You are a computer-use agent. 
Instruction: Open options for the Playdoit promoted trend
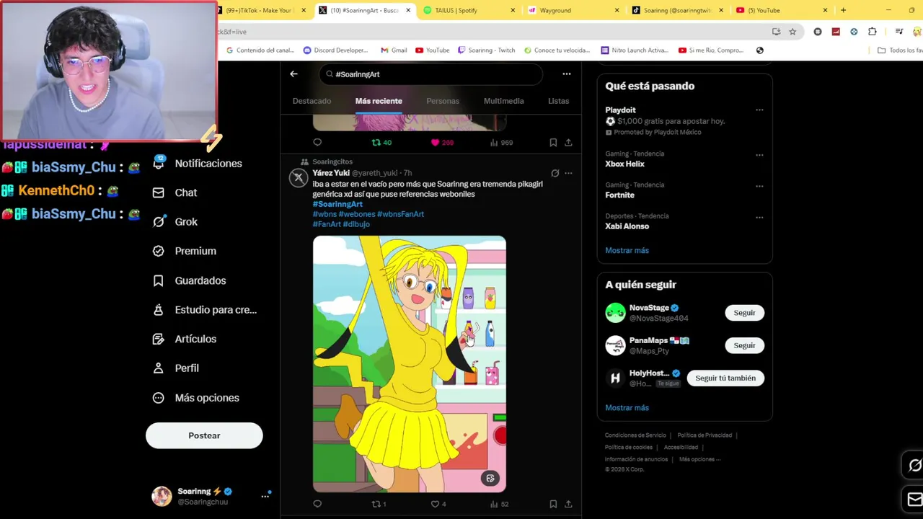pyautogui.click(x=759, y=110)
